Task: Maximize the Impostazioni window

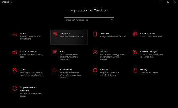Action: (x=168, y=2)
